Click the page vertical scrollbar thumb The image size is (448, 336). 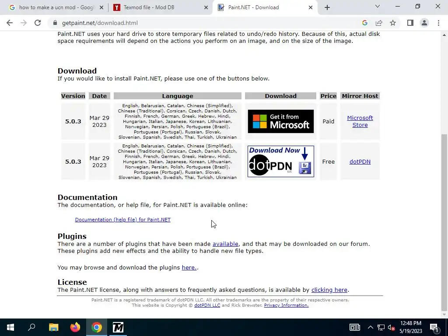tap(444, 222)
